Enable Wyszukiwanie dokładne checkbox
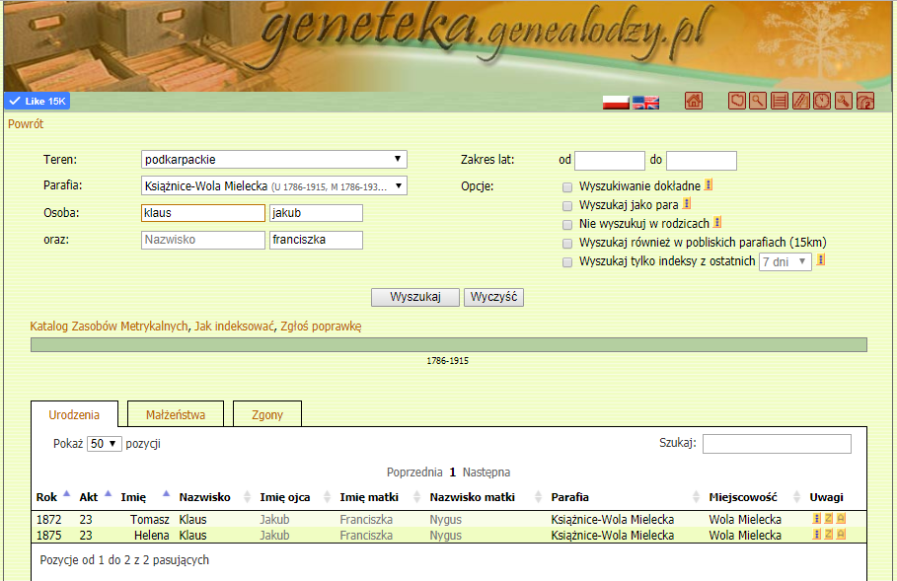This screenshot has width=897, height=581. 567,186
